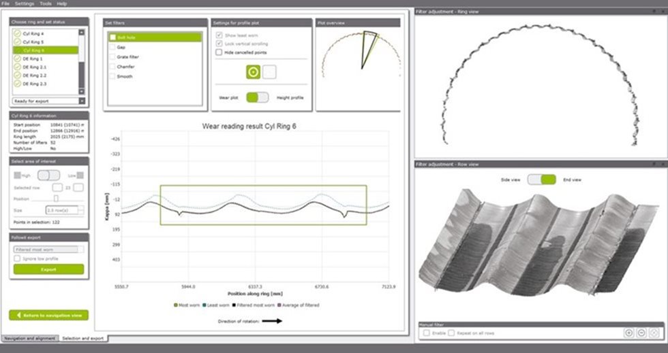The height and width of the screenshot is (353, 668).
Task: Check the Hide cancelled points checkbox
Action: coord(219,52)
